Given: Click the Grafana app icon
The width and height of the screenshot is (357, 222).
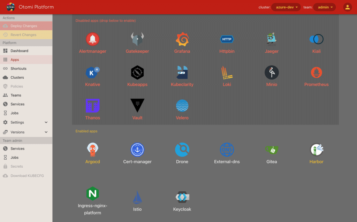Looking at the screenshot, I should click(182, 39).
